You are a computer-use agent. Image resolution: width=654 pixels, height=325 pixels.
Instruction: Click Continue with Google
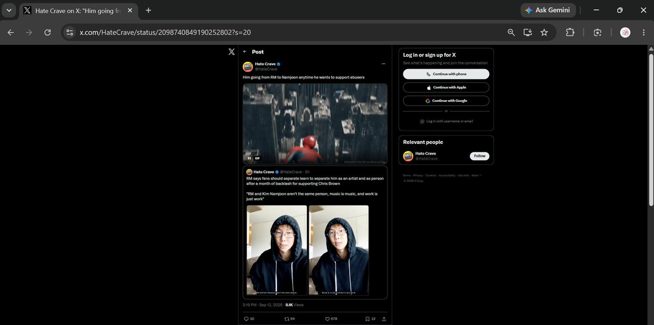pyautogui.click(x=446, y=101)
